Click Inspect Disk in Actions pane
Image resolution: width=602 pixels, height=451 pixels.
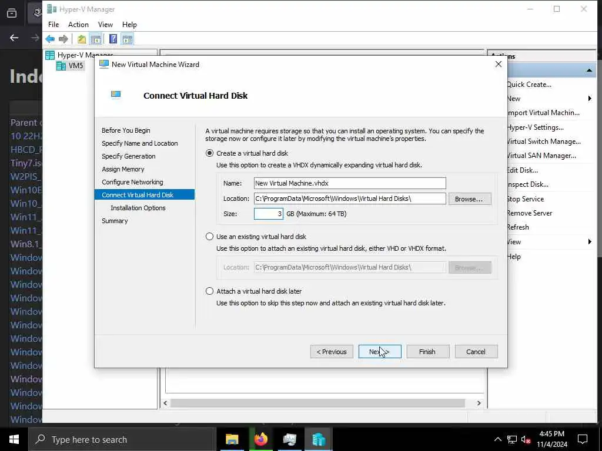pos(527,184)
